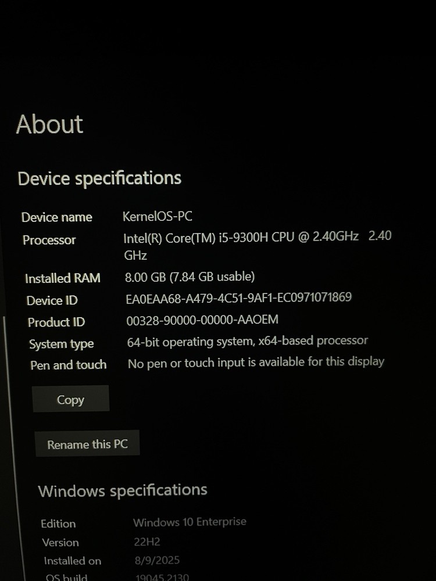Click the 22H2 version value

pos(147,541)
